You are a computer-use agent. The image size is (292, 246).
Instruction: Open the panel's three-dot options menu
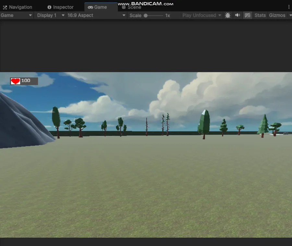tap(289, 7)
